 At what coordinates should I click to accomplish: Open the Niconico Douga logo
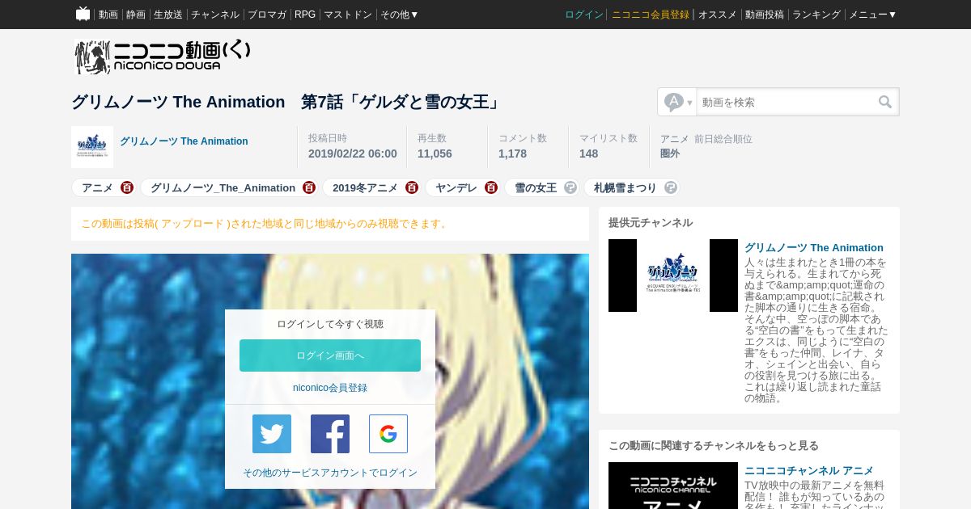tap(163, 57)
